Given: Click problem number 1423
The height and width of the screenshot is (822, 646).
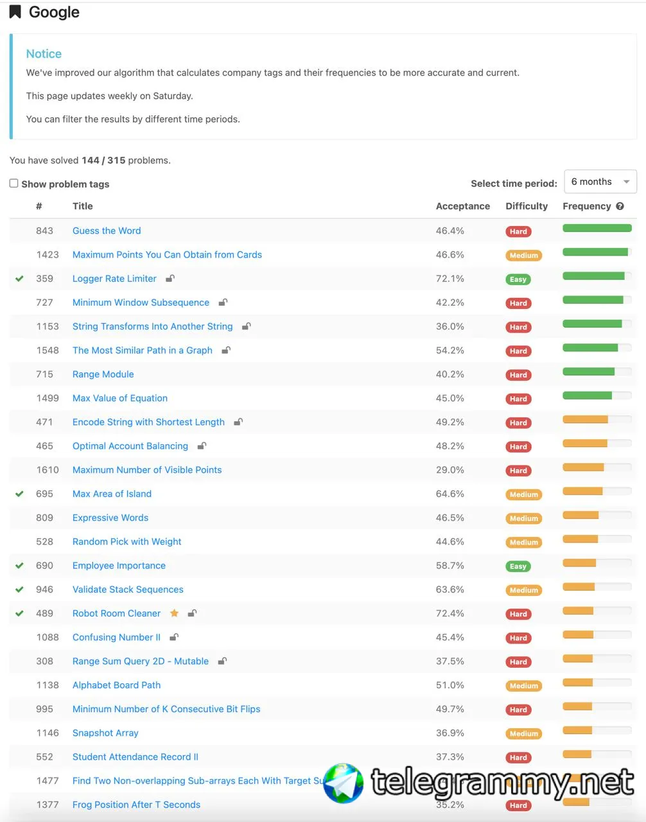Looking at the screenshot, I should [x=48, y=254].
